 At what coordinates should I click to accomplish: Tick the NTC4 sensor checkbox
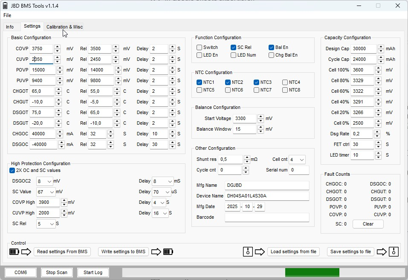285,82
